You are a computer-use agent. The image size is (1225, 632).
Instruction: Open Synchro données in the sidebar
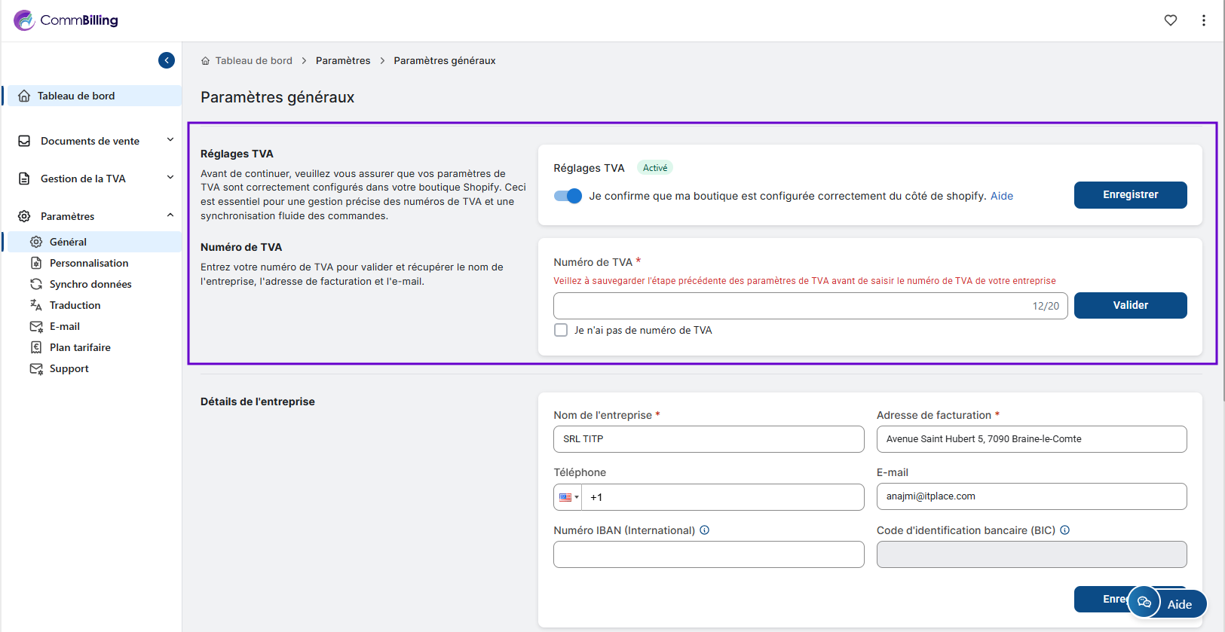(90, 284)
